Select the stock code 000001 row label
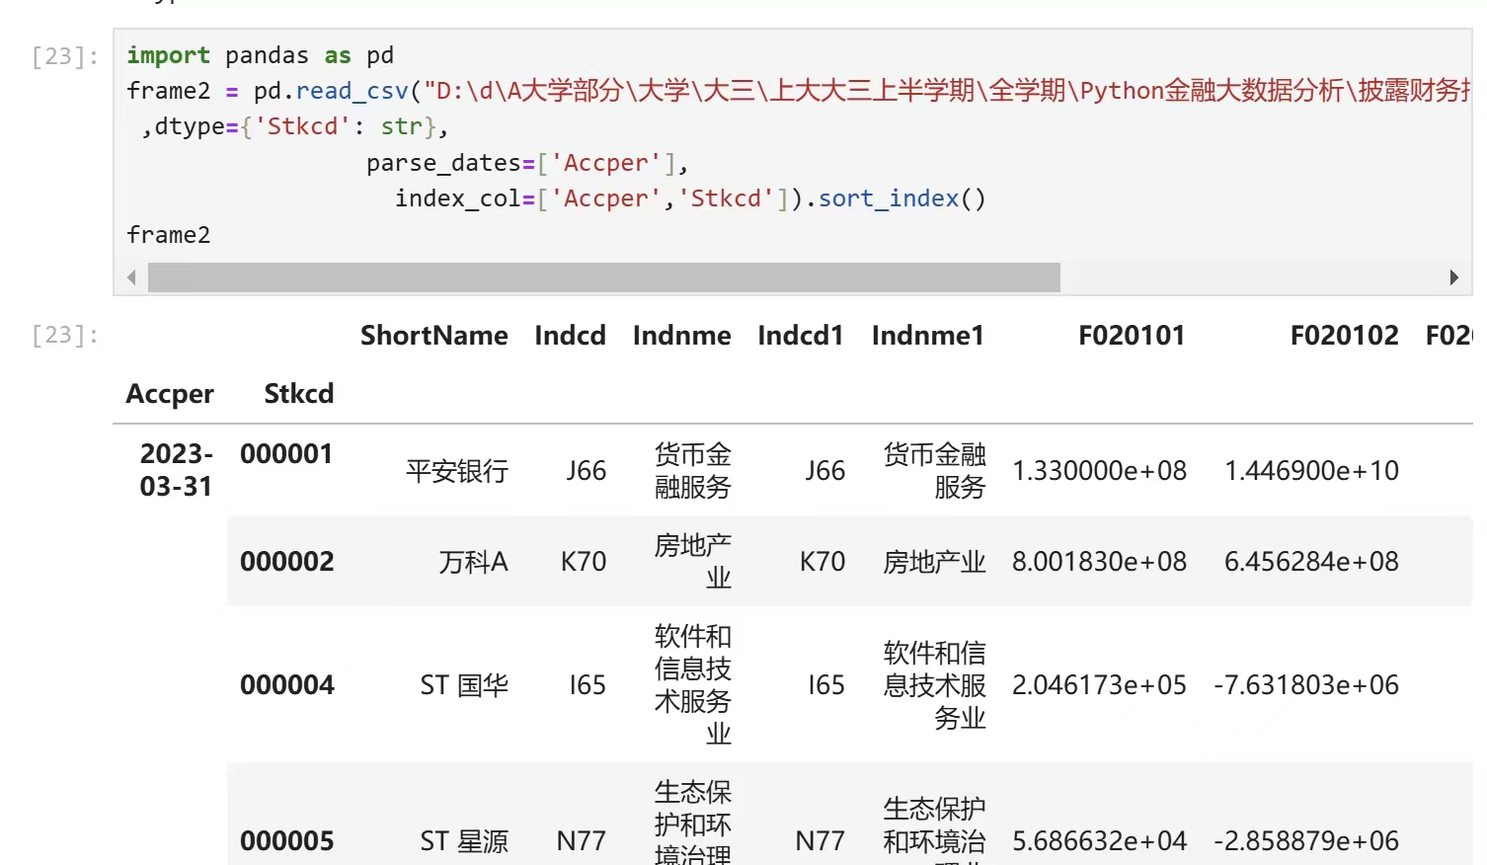 (x=286, y=454)
